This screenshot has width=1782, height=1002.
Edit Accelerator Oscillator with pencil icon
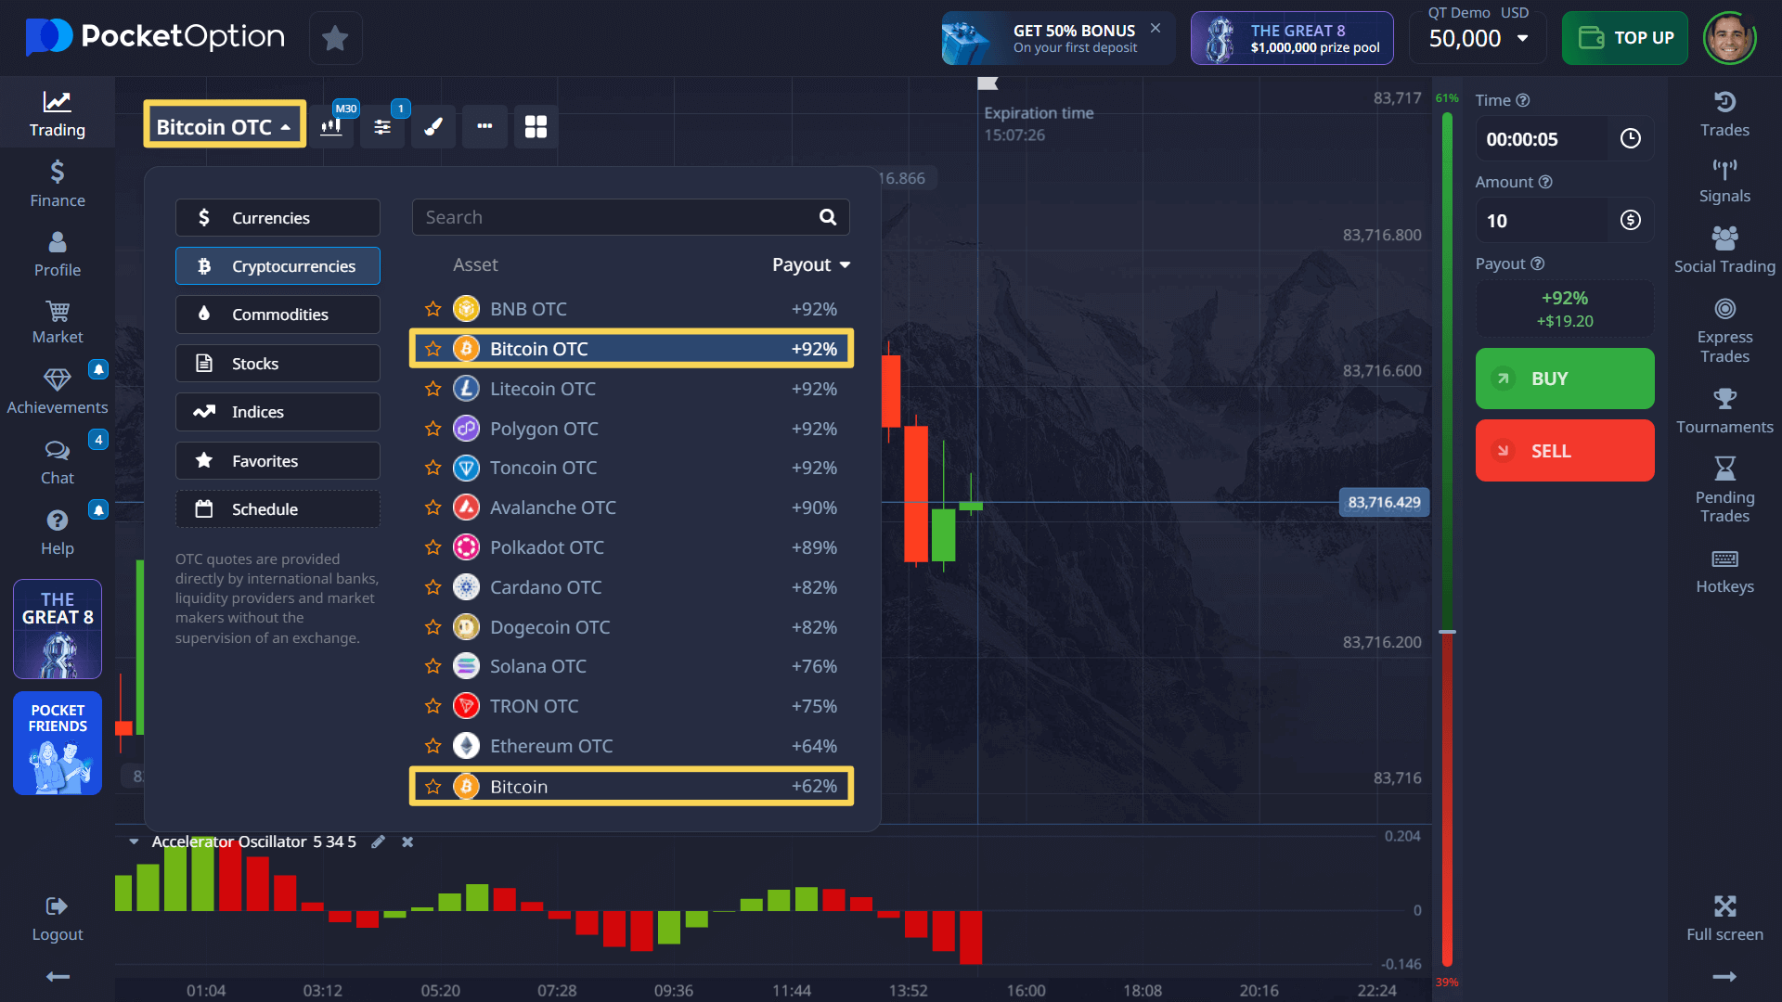(378, 842)
